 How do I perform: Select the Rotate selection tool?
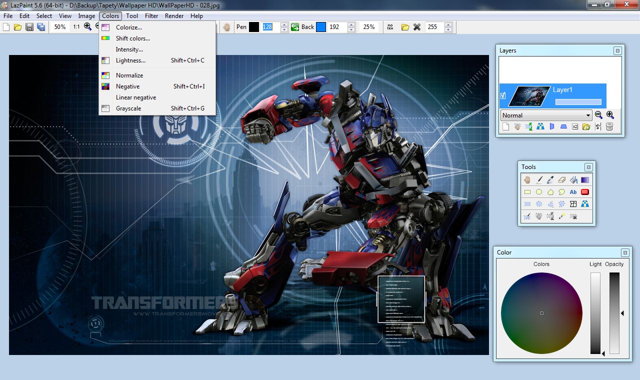[x=550, y=216]
